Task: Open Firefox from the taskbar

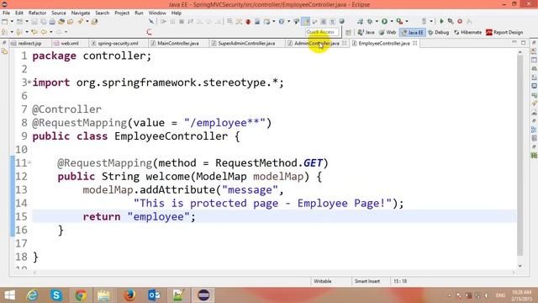Action: point(129,295)
